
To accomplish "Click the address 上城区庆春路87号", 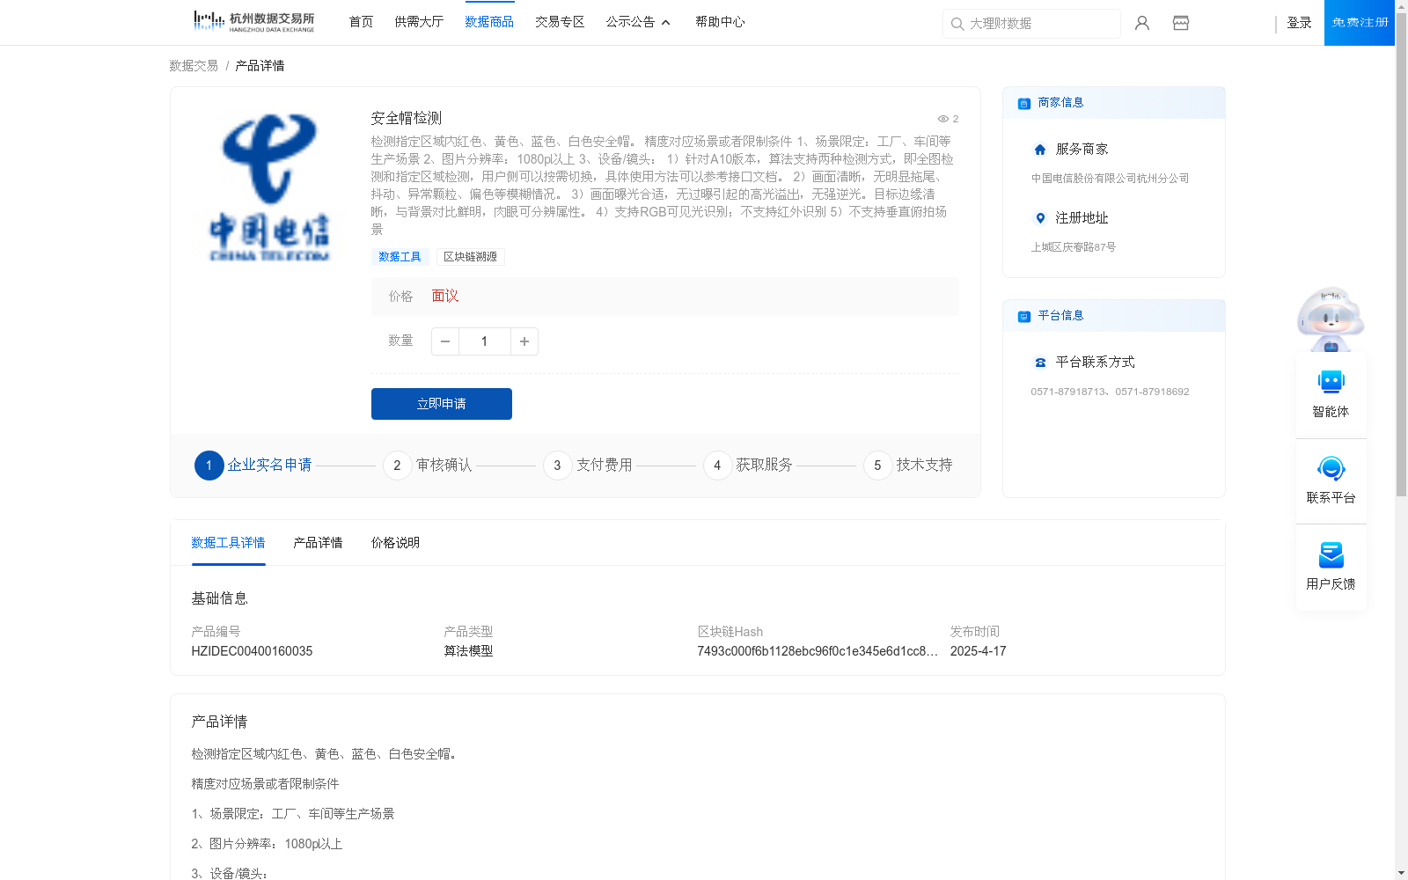I will [x=1073, y=247].
